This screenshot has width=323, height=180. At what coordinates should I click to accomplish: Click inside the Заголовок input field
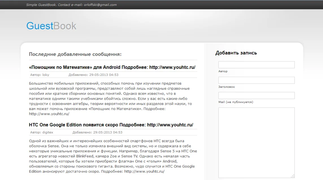click(256, 80)
